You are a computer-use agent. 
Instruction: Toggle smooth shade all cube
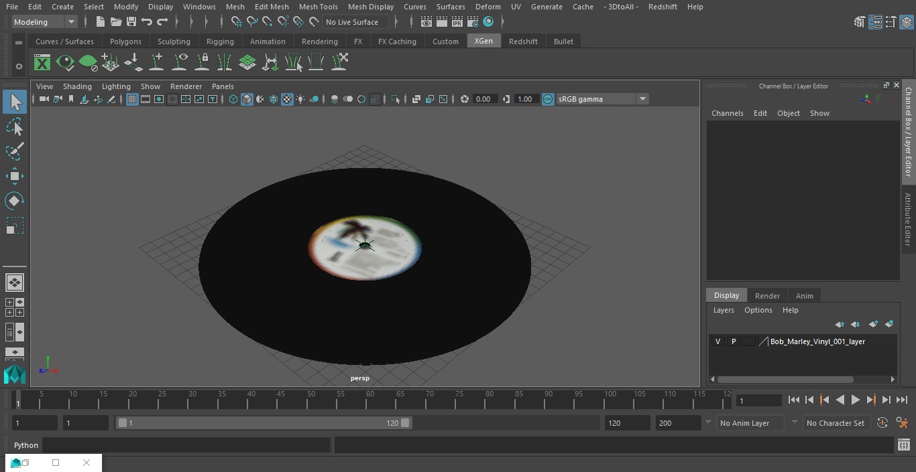(247, 99)
